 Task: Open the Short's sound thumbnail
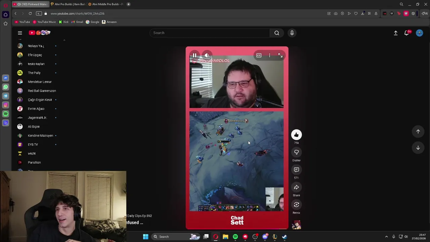point(296,225)
